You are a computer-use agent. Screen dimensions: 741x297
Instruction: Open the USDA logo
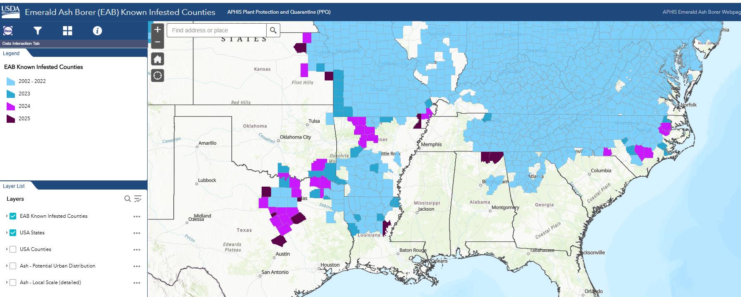pyautogui.click(x=10, y=12)
